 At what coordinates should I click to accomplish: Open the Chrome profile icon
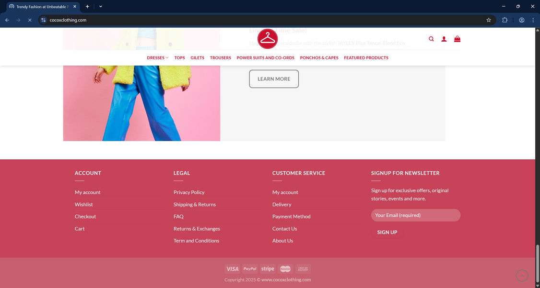click(521, 20)
